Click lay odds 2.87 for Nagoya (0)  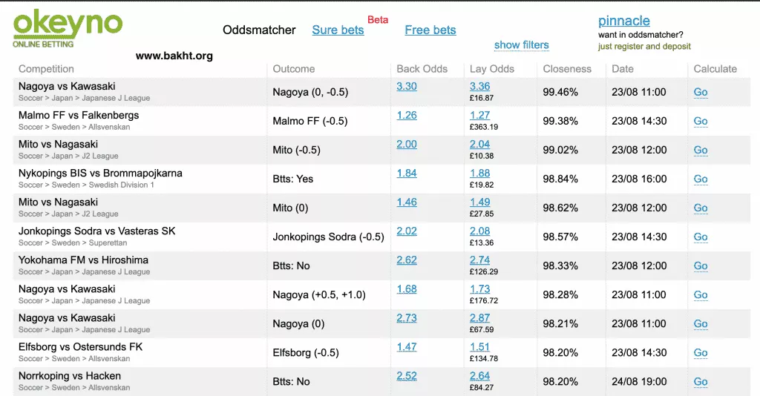click(479, 318)
